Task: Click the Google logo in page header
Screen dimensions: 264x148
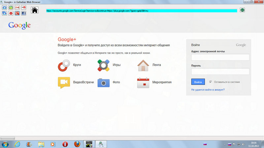Action: pos(19,26)
